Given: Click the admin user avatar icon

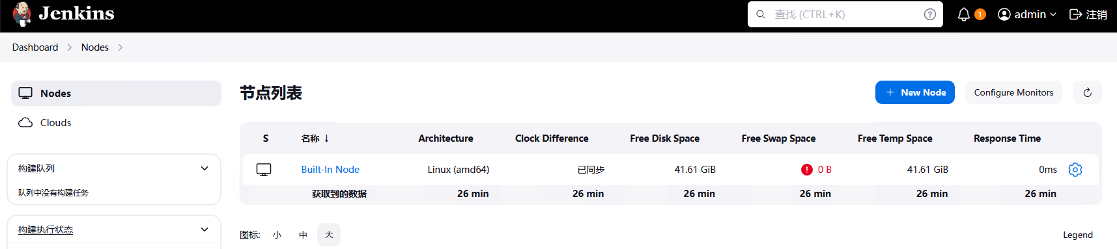Looking at the screenshot, I should click(x=1004, y=14).
